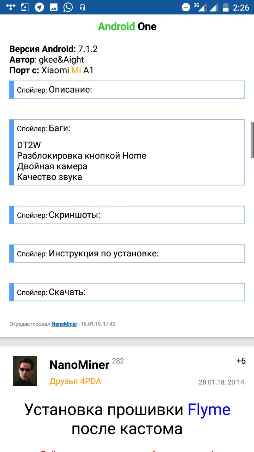Tap the headphones notification icon
254x452 pixels.
(83, 7)
